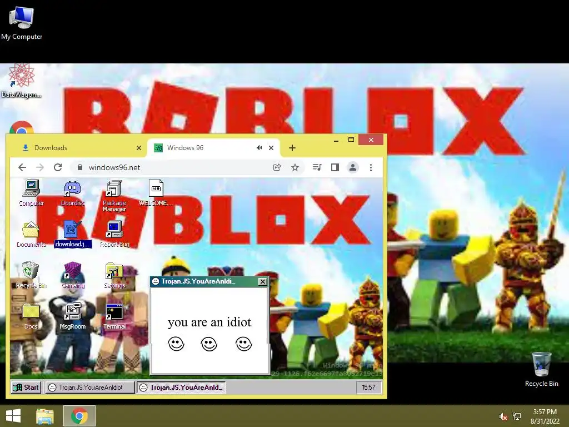Open the Report Bug icon
Screen dimensions: 569x427
point(114,234)
